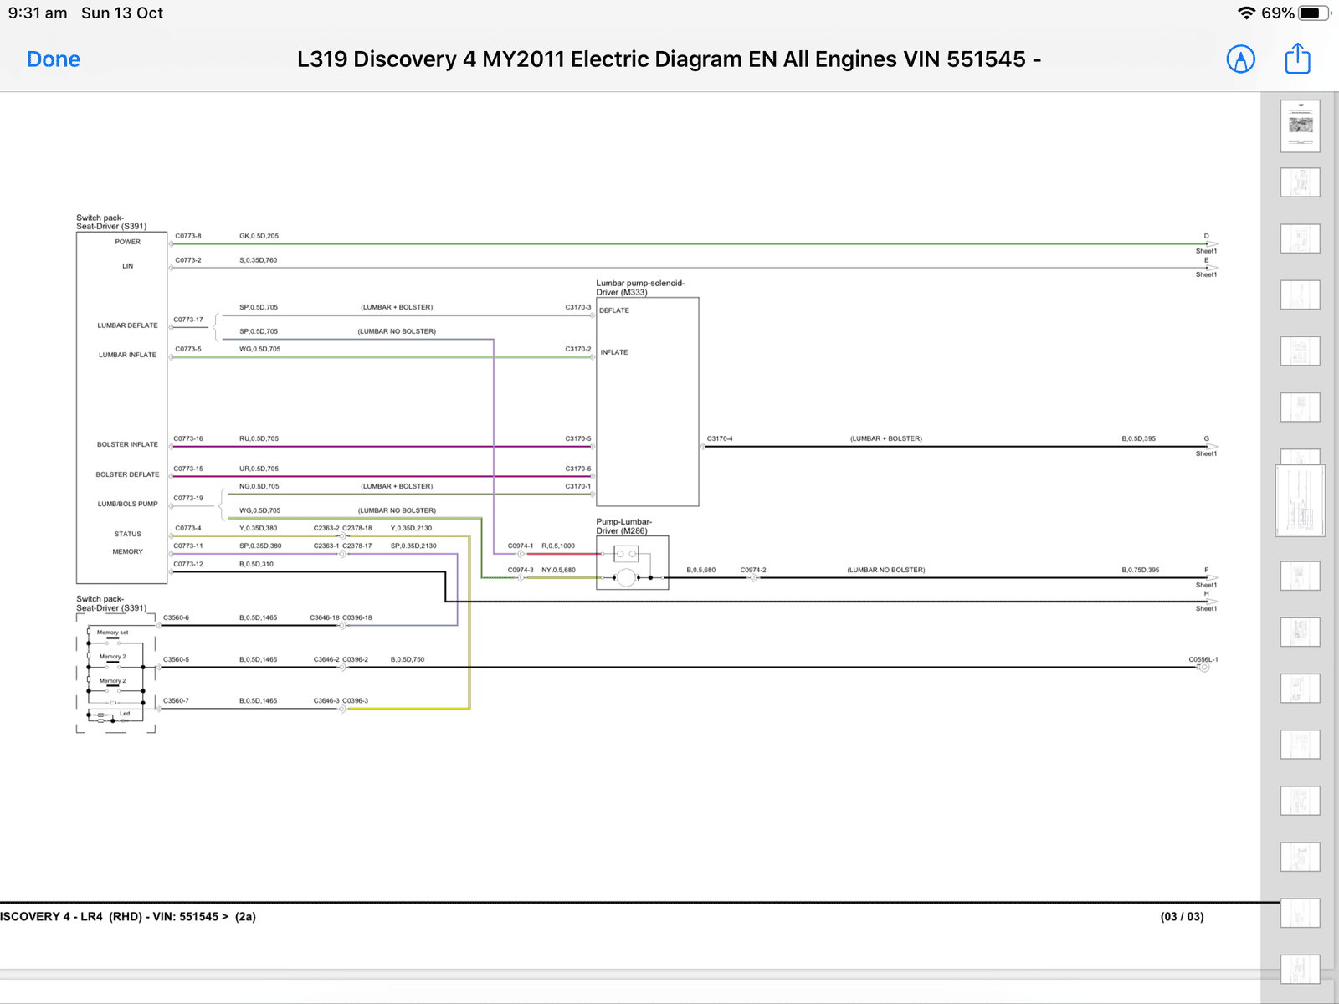The image size is (1339, 1004).
Task: Tap the Pump-Lumbar-Driver (M286) heading
Action: click(623, 526)
